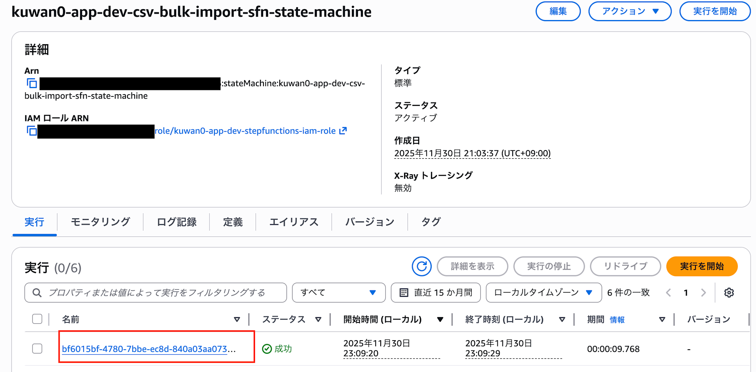Viewport: 756px width, 372px height.
Task: Check the select-all checkbox in the table header
Action: click(x=37, y=319)
